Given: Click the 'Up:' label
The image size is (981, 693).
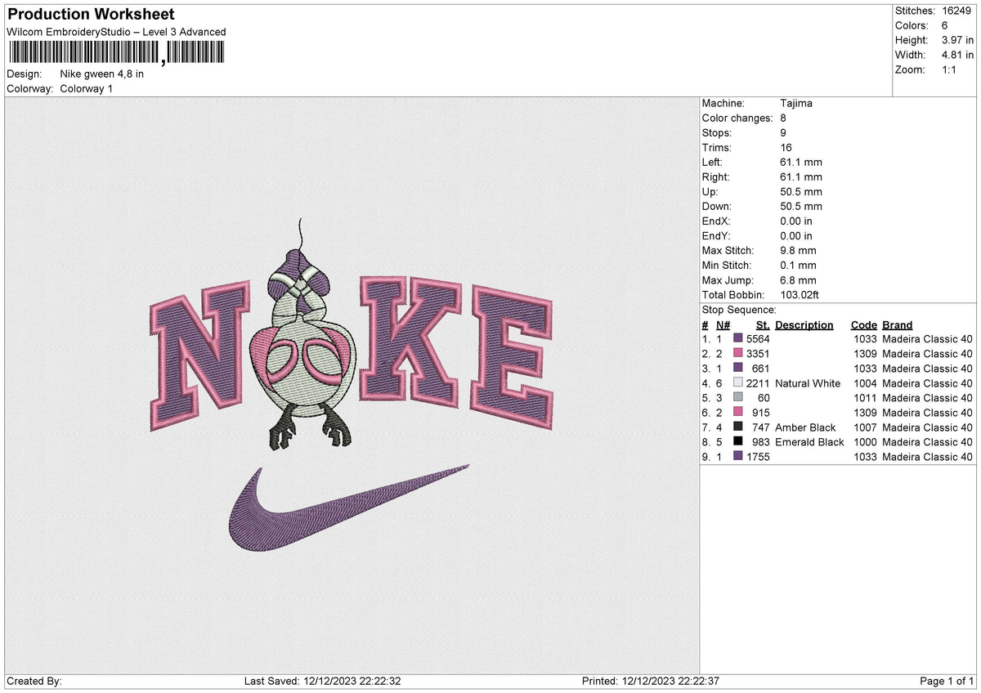Looking at the screenshot, I should tap(710, 192).
